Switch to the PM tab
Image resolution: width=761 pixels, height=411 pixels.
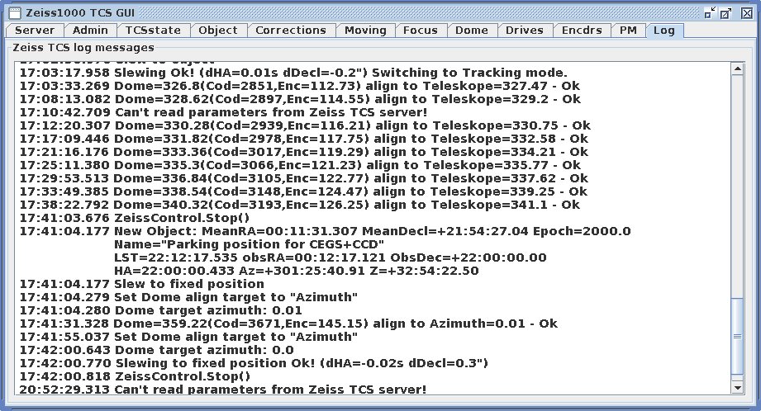(x=628, y=30)
